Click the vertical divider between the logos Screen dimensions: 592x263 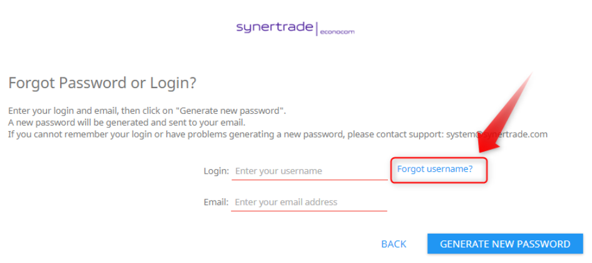317,29
